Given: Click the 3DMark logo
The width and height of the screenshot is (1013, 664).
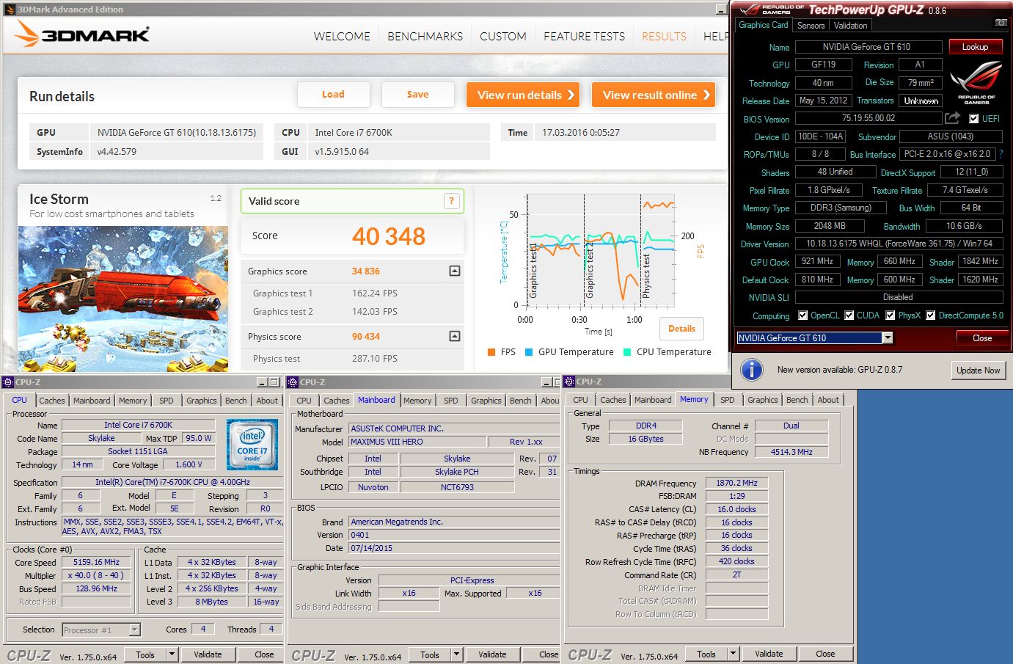Looking at the screenshot, I should click(81, 34).
